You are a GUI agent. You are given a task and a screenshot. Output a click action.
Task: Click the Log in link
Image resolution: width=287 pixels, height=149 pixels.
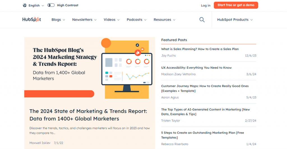coord(205,6)
